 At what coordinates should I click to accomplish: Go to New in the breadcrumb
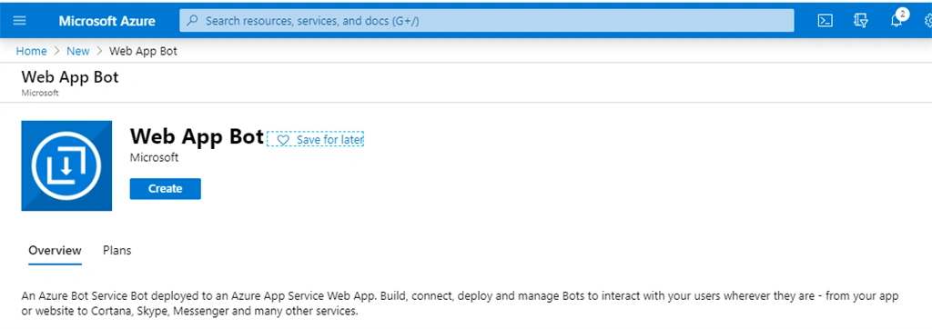78,51
